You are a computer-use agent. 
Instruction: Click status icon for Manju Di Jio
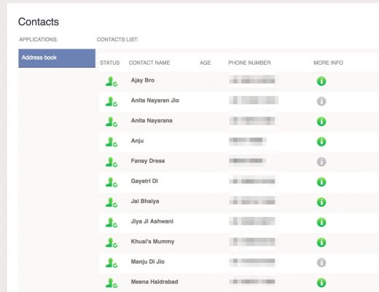point(112,263)
